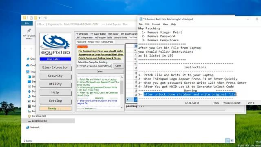This screenshot has width=261, height=147.
Task: Click the Desktop folder icon in sidebar
Action: pyautogui.click(x=29, y=82)
